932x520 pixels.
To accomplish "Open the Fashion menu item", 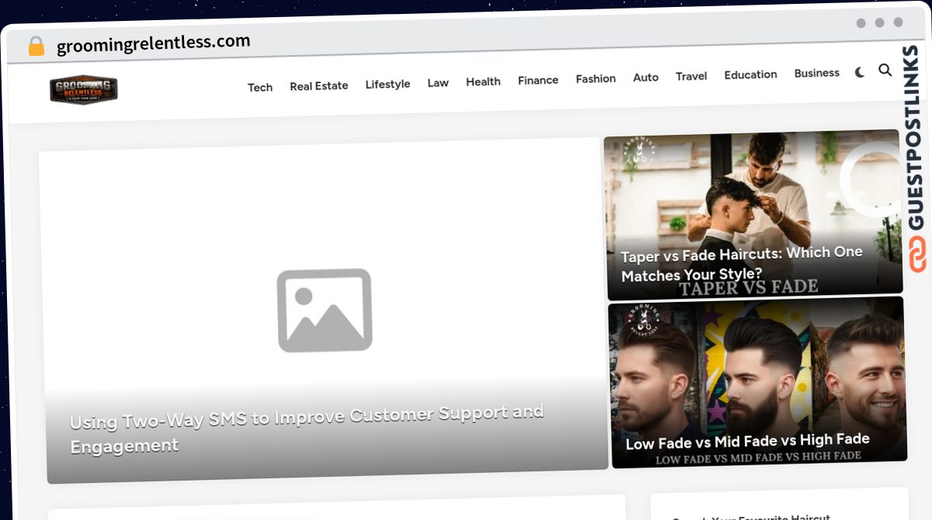I will pyautogui.click(x=596, y=78).
